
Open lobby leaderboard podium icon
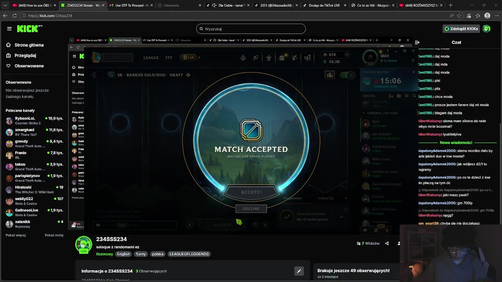[x=330, y=75]
